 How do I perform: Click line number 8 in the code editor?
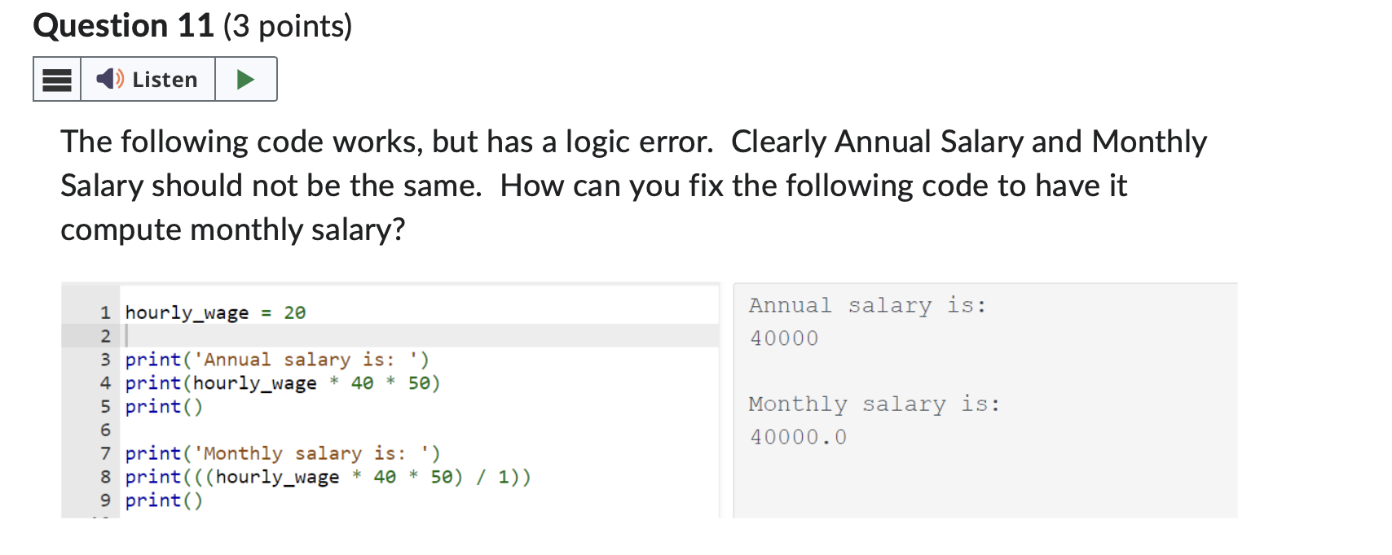(x=104, y=477)
